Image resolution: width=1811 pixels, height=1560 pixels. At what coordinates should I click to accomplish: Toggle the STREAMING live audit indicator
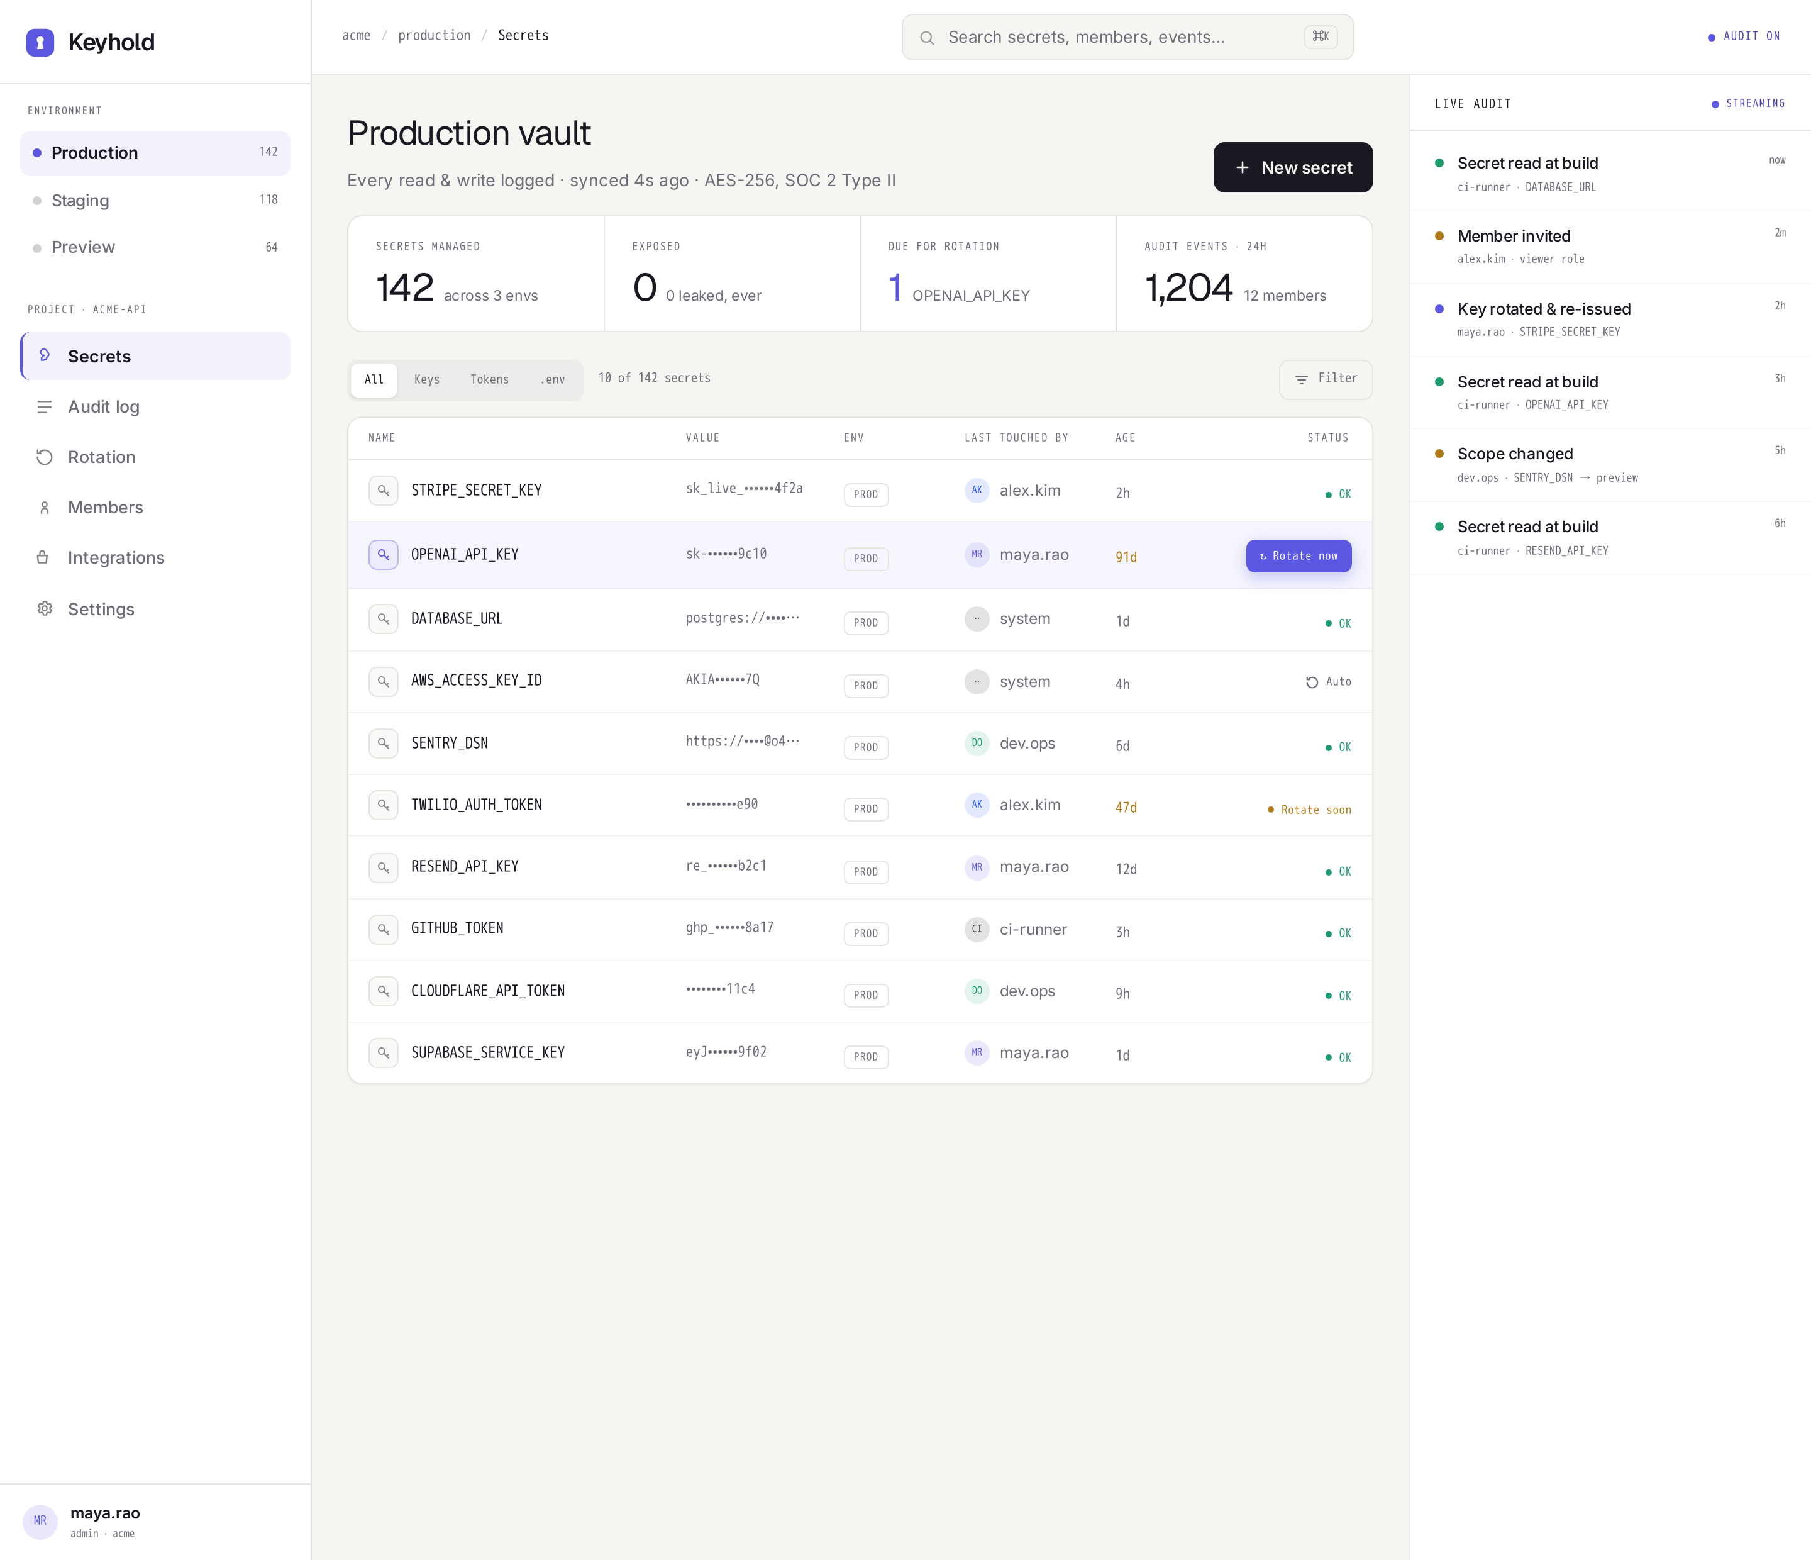tap(1748, 103)
